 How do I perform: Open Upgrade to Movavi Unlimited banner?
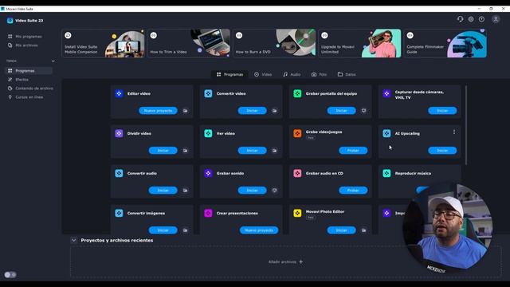[360, 43]
